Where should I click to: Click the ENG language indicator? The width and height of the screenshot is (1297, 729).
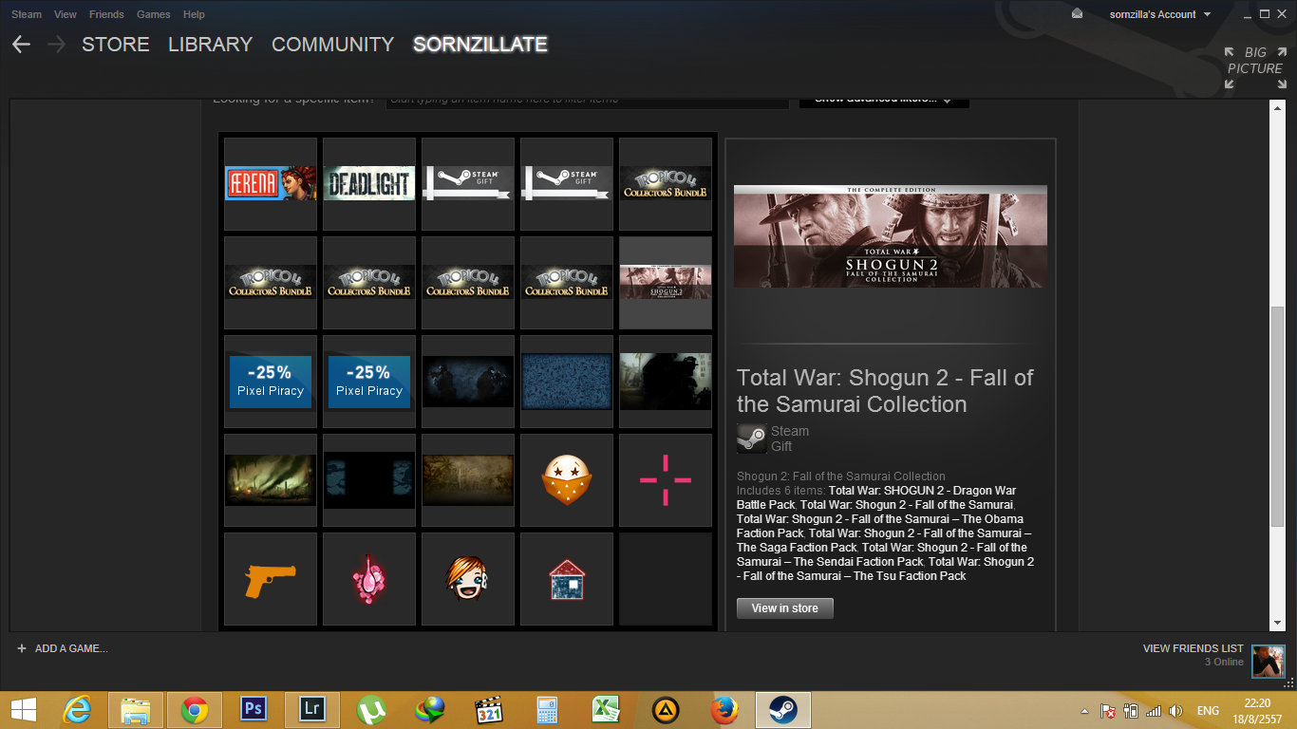coord(1208,711)
